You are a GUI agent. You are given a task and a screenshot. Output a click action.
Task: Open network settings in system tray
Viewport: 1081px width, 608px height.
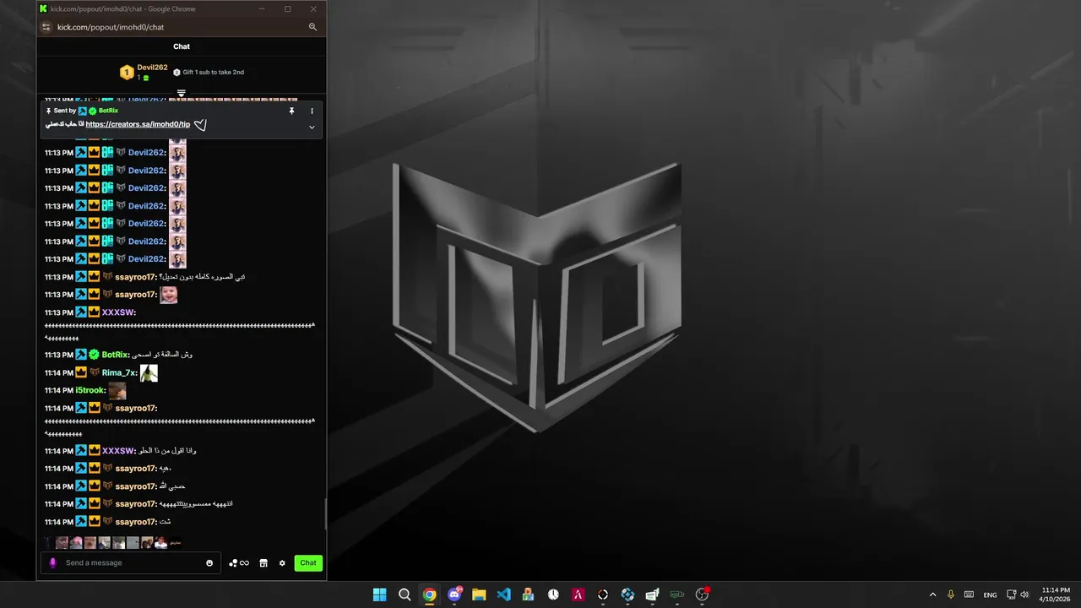pyautogui.click(x=1011, y=594)
